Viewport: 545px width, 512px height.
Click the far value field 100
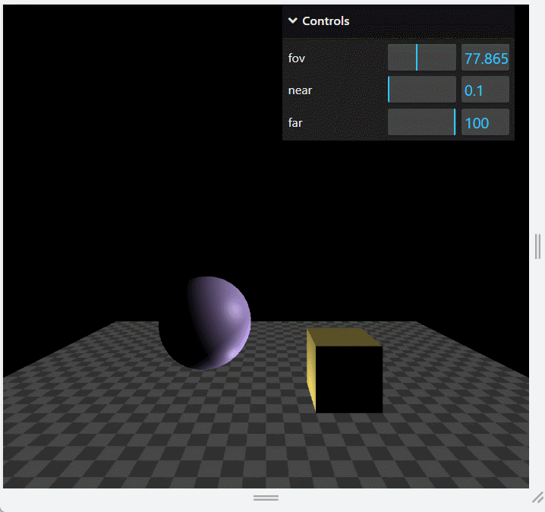coord(485,122)
